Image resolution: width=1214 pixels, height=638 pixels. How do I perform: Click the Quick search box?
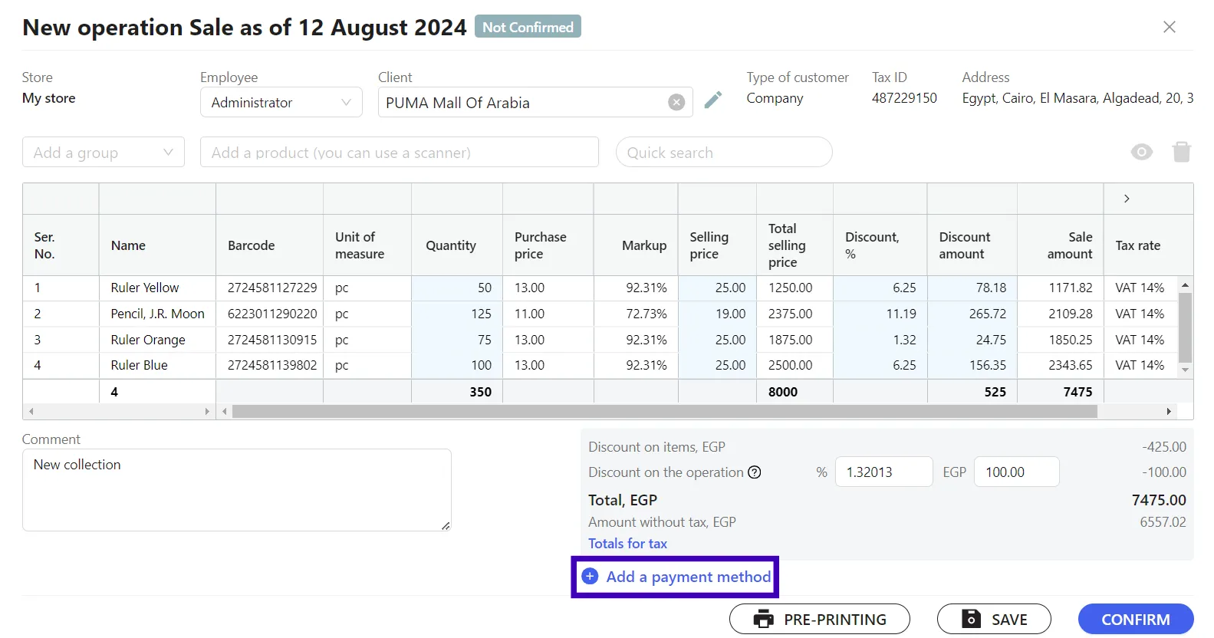[x=724, y=152]
